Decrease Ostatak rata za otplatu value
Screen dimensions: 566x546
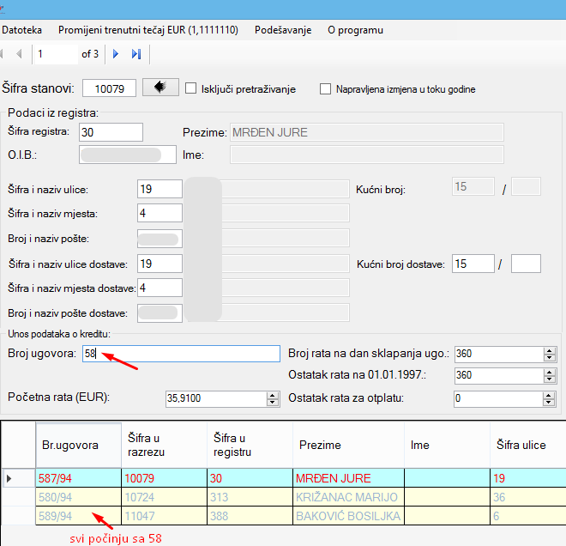550,402
